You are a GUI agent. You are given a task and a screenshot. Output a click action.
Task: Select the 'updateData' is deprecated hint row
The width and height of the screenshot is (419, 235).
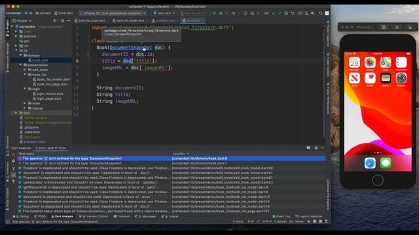coord(172,182)
